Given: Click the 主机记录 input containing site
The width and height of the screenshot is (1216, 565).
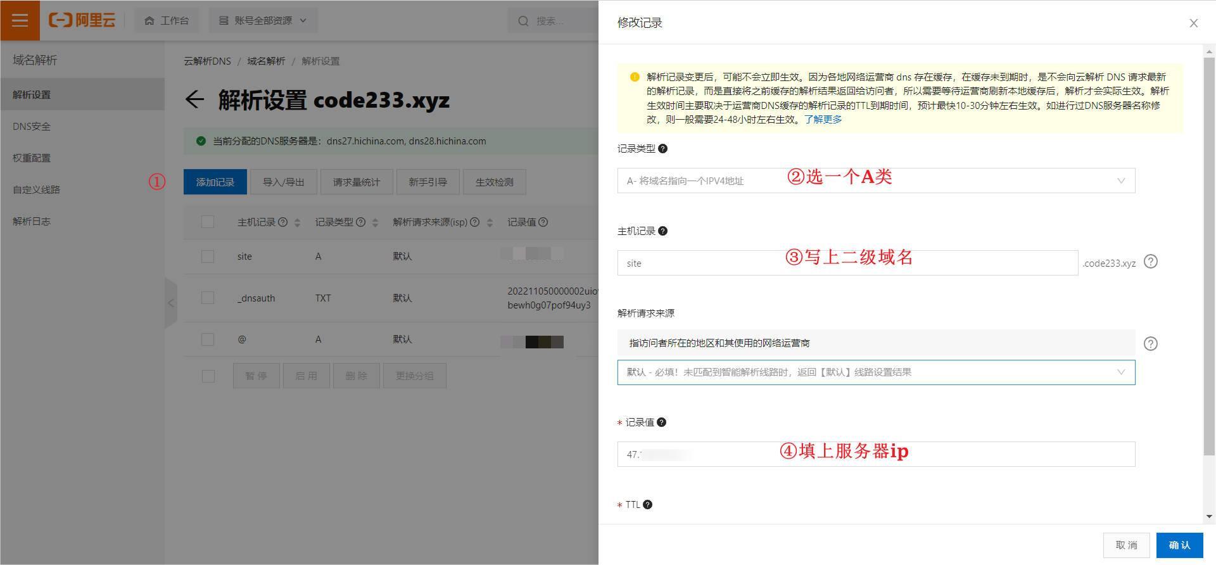Looking at the screenshot, I should [x=847, y=263].
